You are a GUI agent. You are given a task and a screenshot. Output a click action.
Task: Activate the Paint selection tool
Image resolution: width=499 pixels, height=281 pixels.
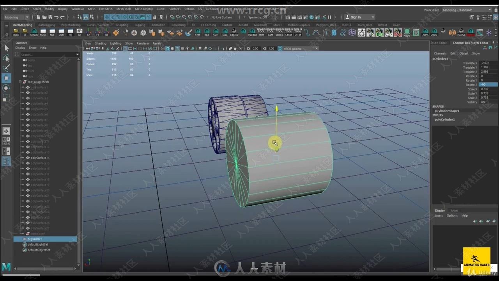coord(6,68)
